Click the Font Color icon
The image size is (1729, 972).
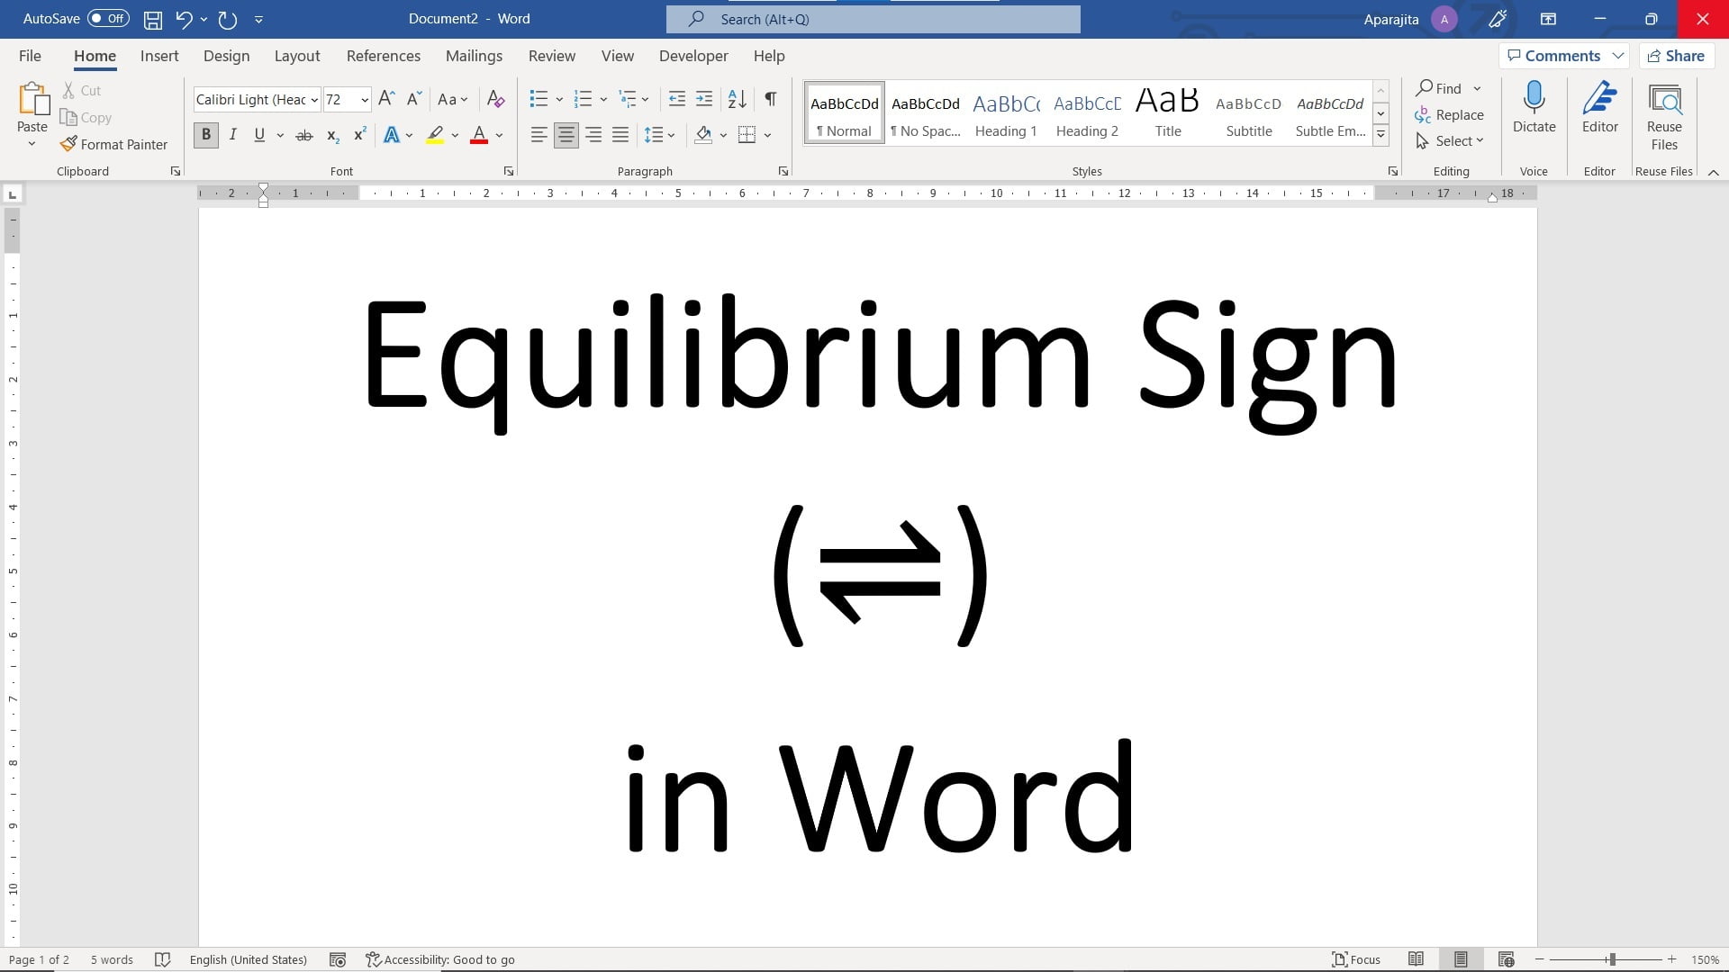click(x=480, y=134)
